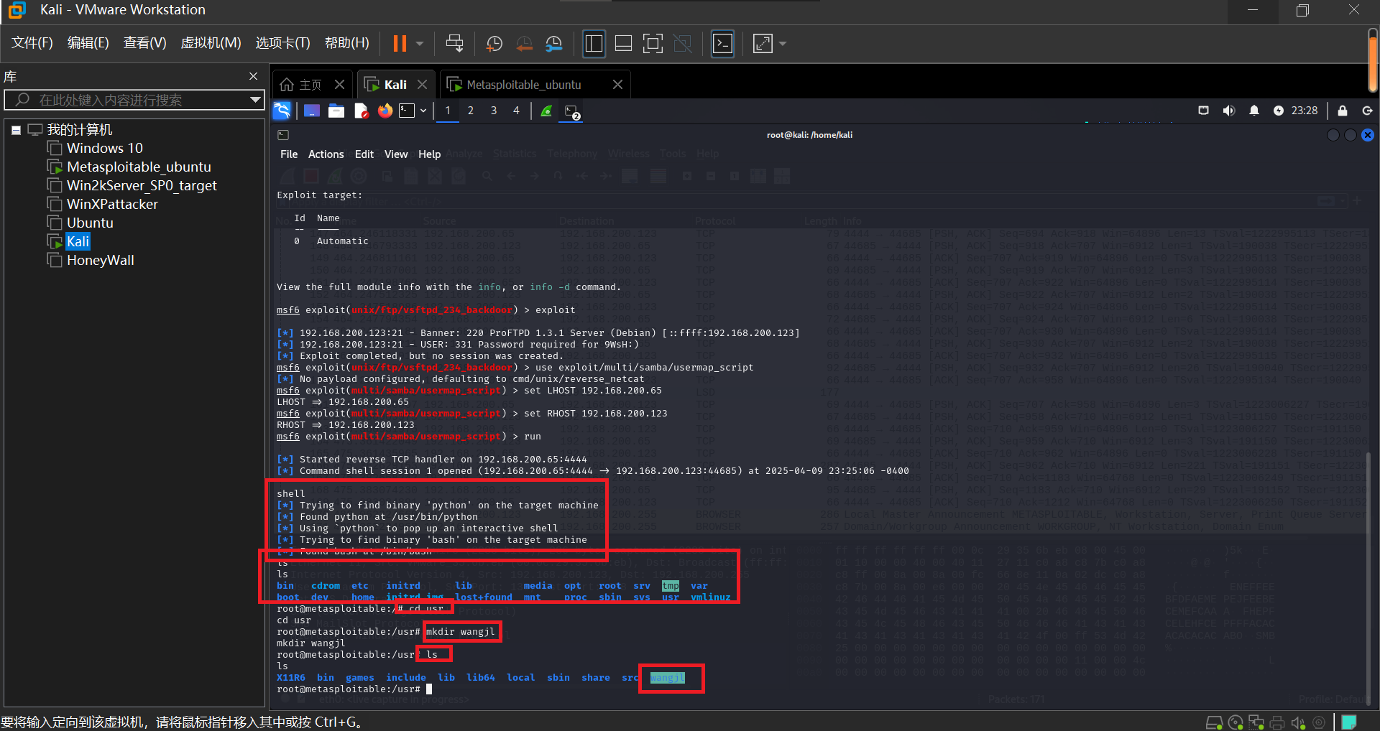Toggle the library sidebar view

click(594, 44)
